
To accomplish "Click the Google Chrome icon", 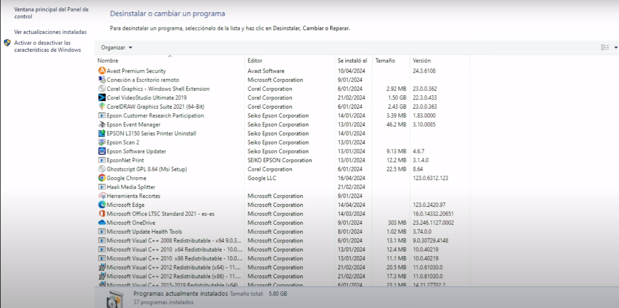I will 102,178.
